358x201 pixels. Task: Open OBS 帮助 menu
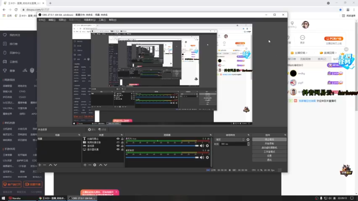pos(113,20)
